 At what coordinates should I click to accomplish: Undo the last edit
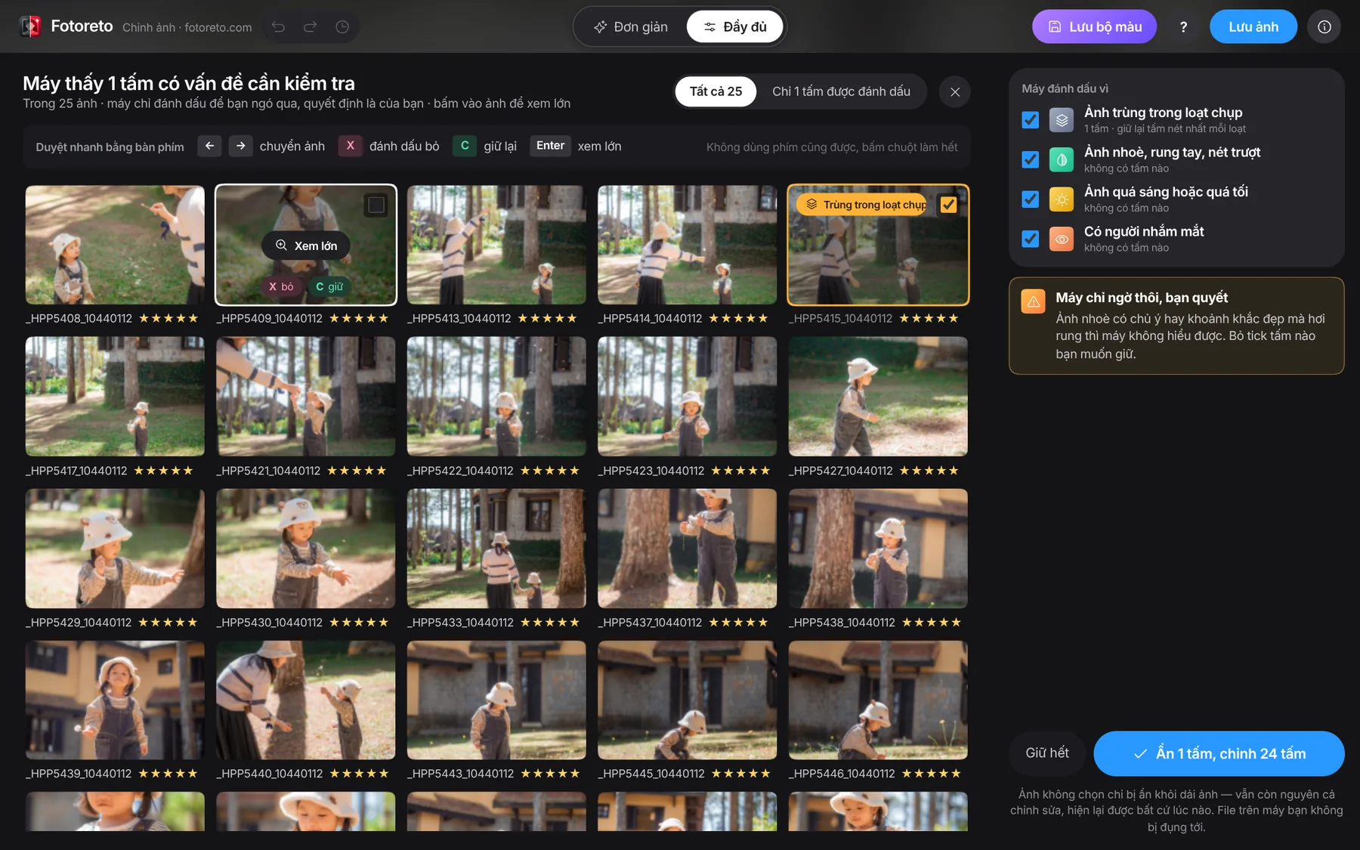[x=278, y=27]
